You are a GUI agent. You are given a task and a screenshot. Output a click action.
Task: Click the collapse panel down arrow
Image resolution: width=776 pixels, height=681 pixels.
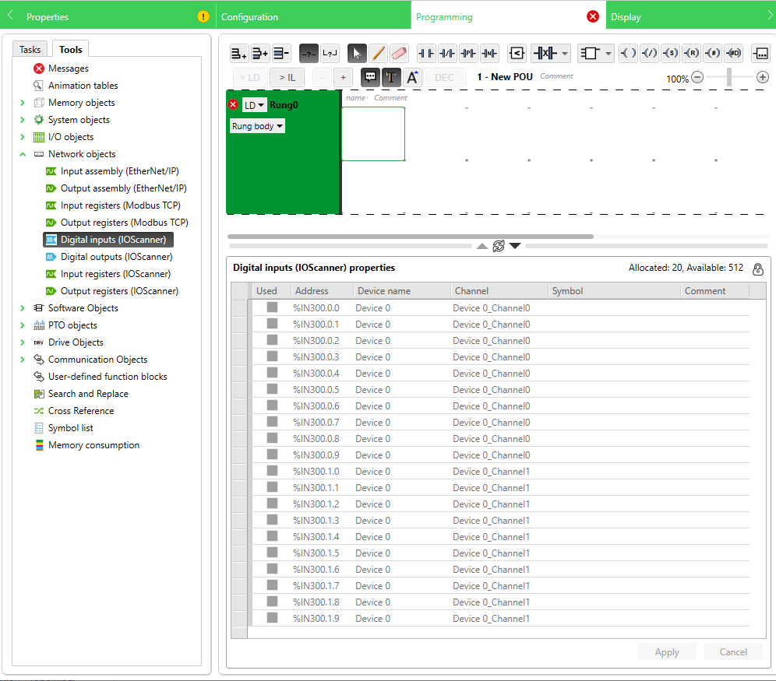[x=515, y=246]
